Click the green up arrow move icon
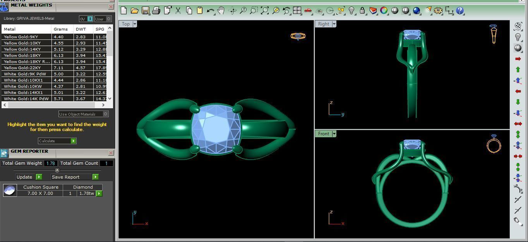 point(518,70)
